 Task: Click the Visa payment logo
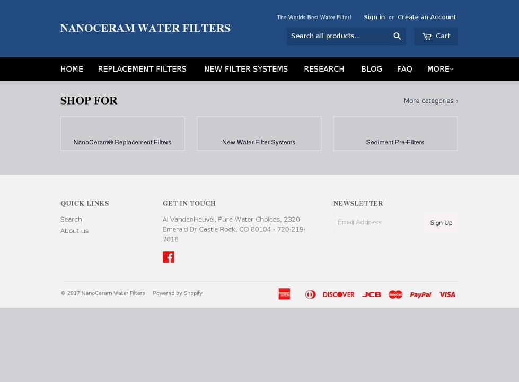point(447,294)
